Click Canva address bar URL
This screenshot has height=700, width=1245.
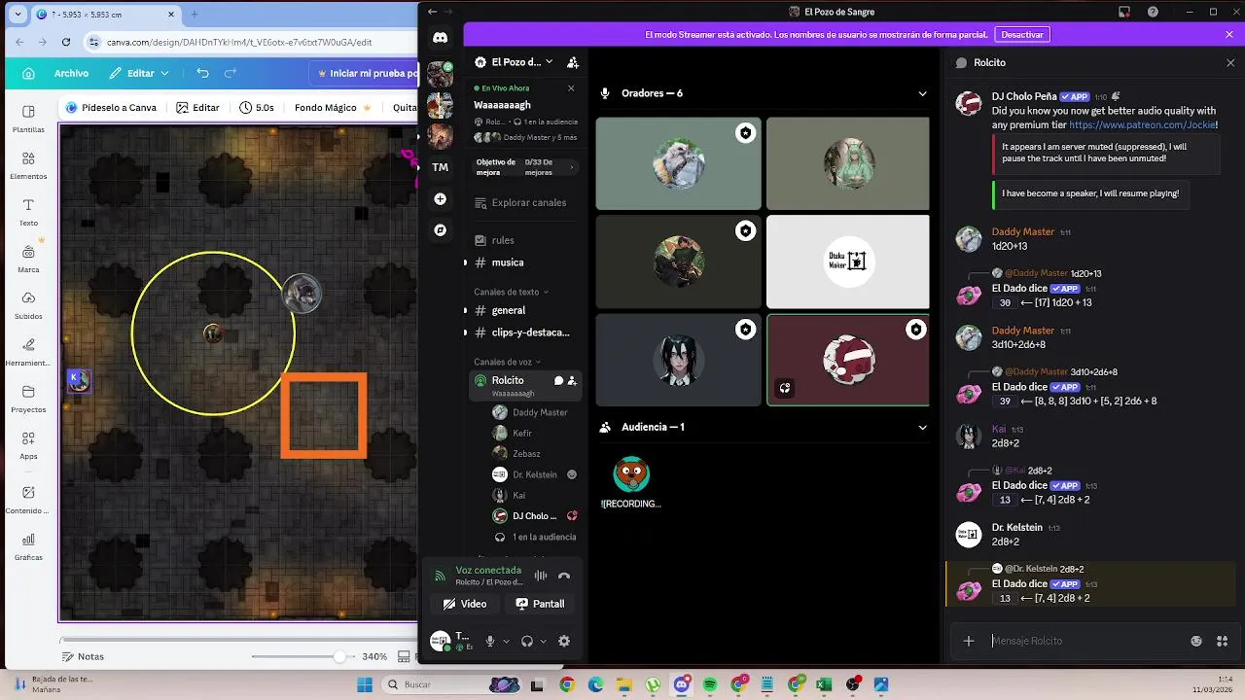point(239,42)
